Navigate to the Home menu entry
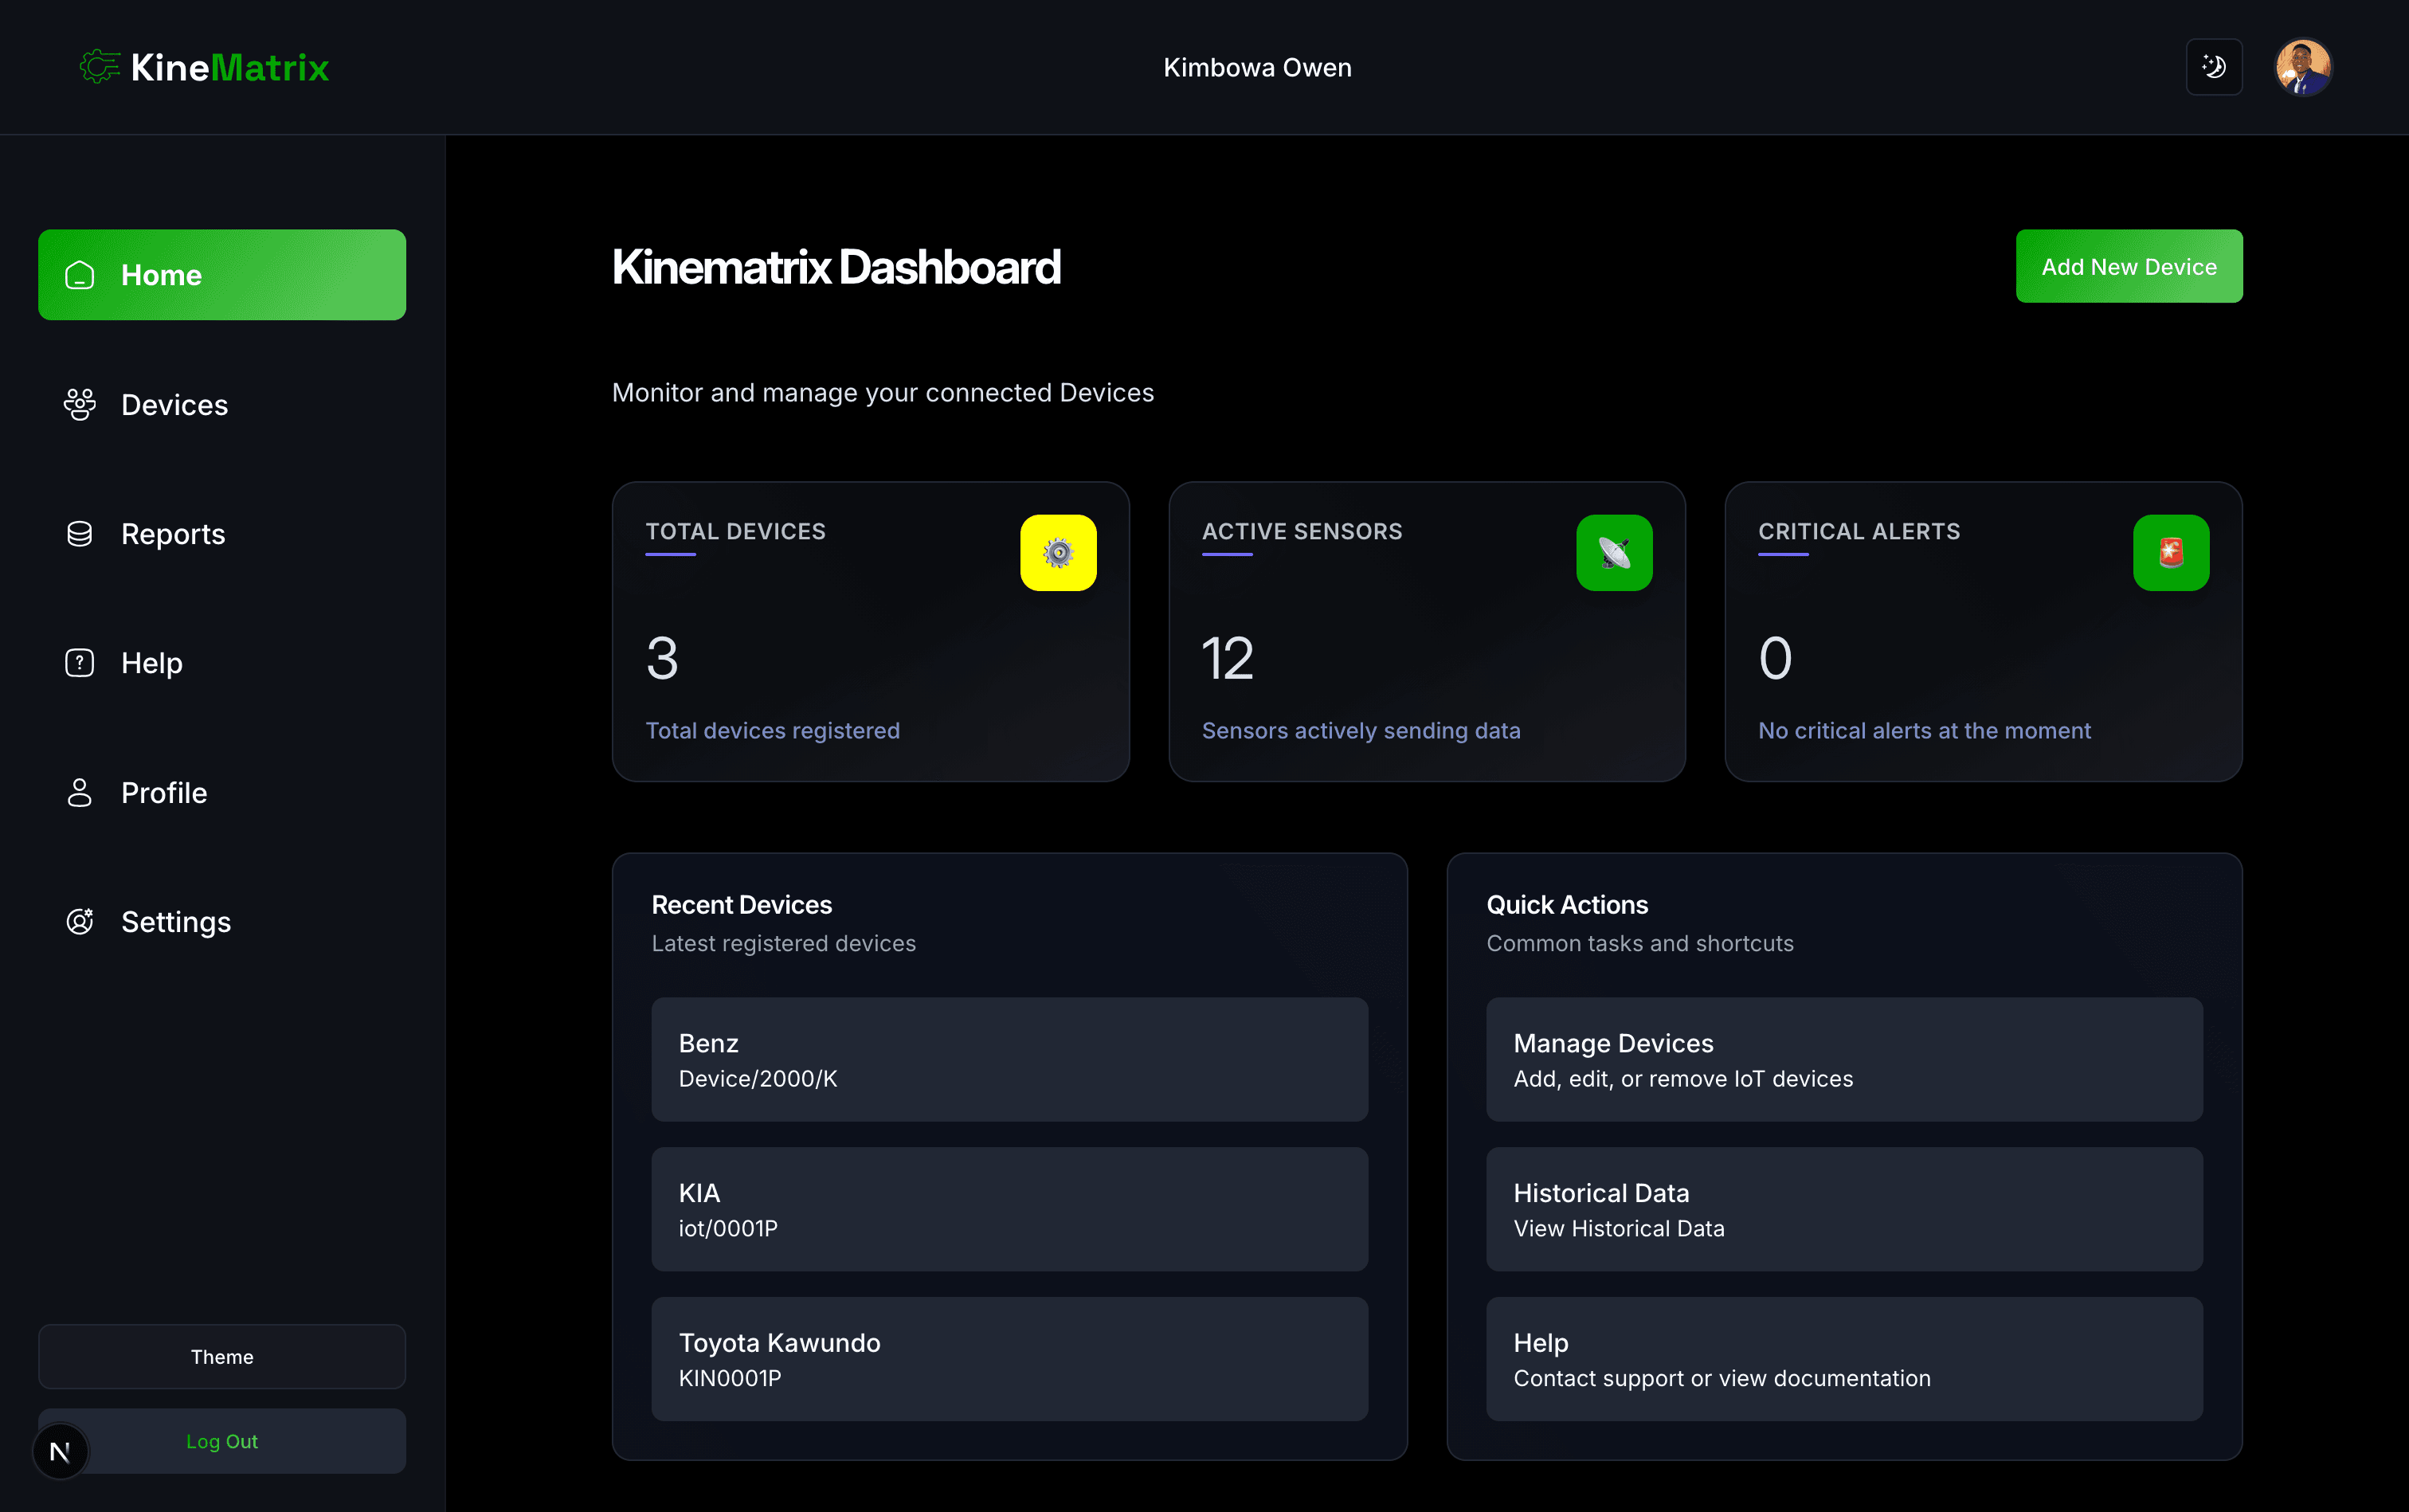The height and width of the screenshot is (1512, 2409). 162,274
